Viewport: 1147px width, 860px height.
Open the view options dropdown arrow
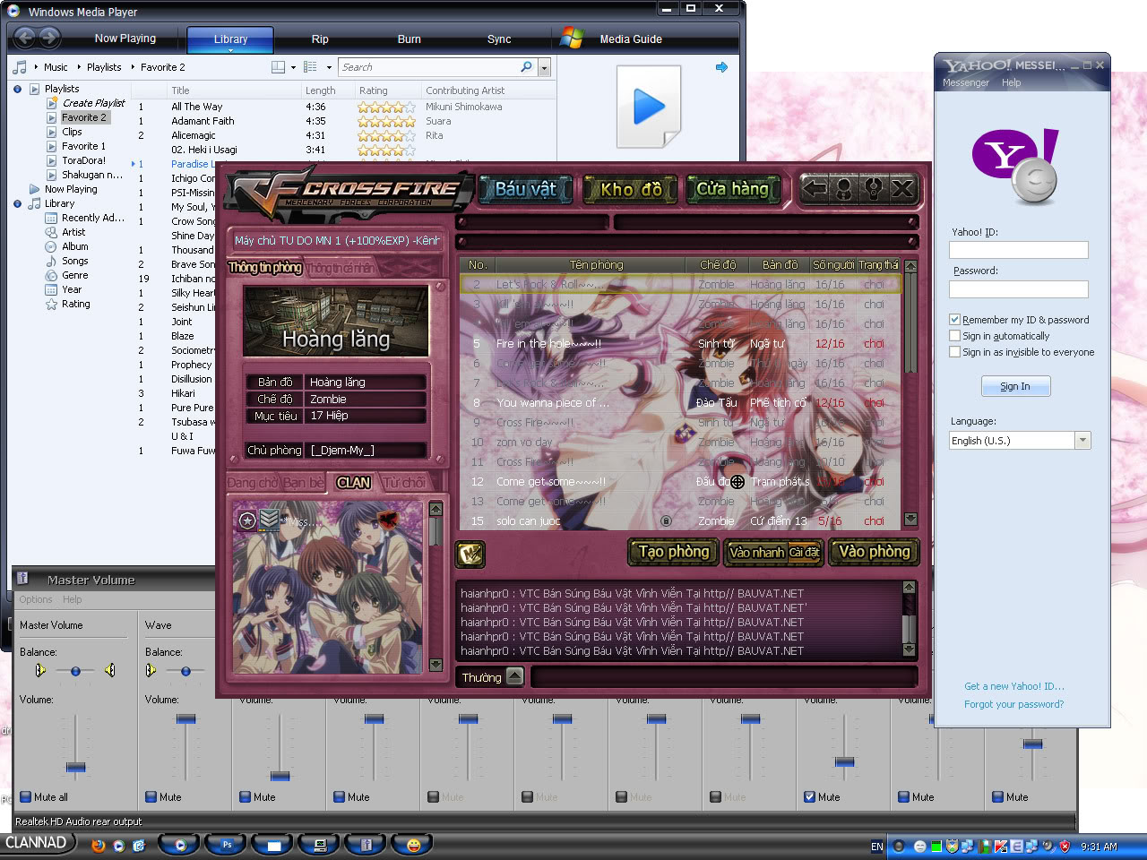coord(329,67)
